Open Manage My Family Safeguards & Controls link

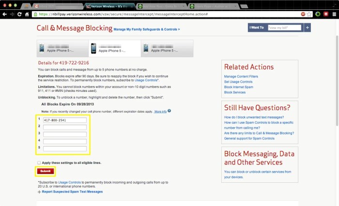[x=147, y=29]
